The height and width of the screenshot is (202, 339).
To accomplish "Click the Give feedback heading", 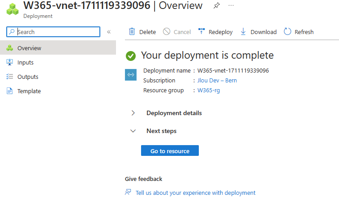I will coord(144,179).
